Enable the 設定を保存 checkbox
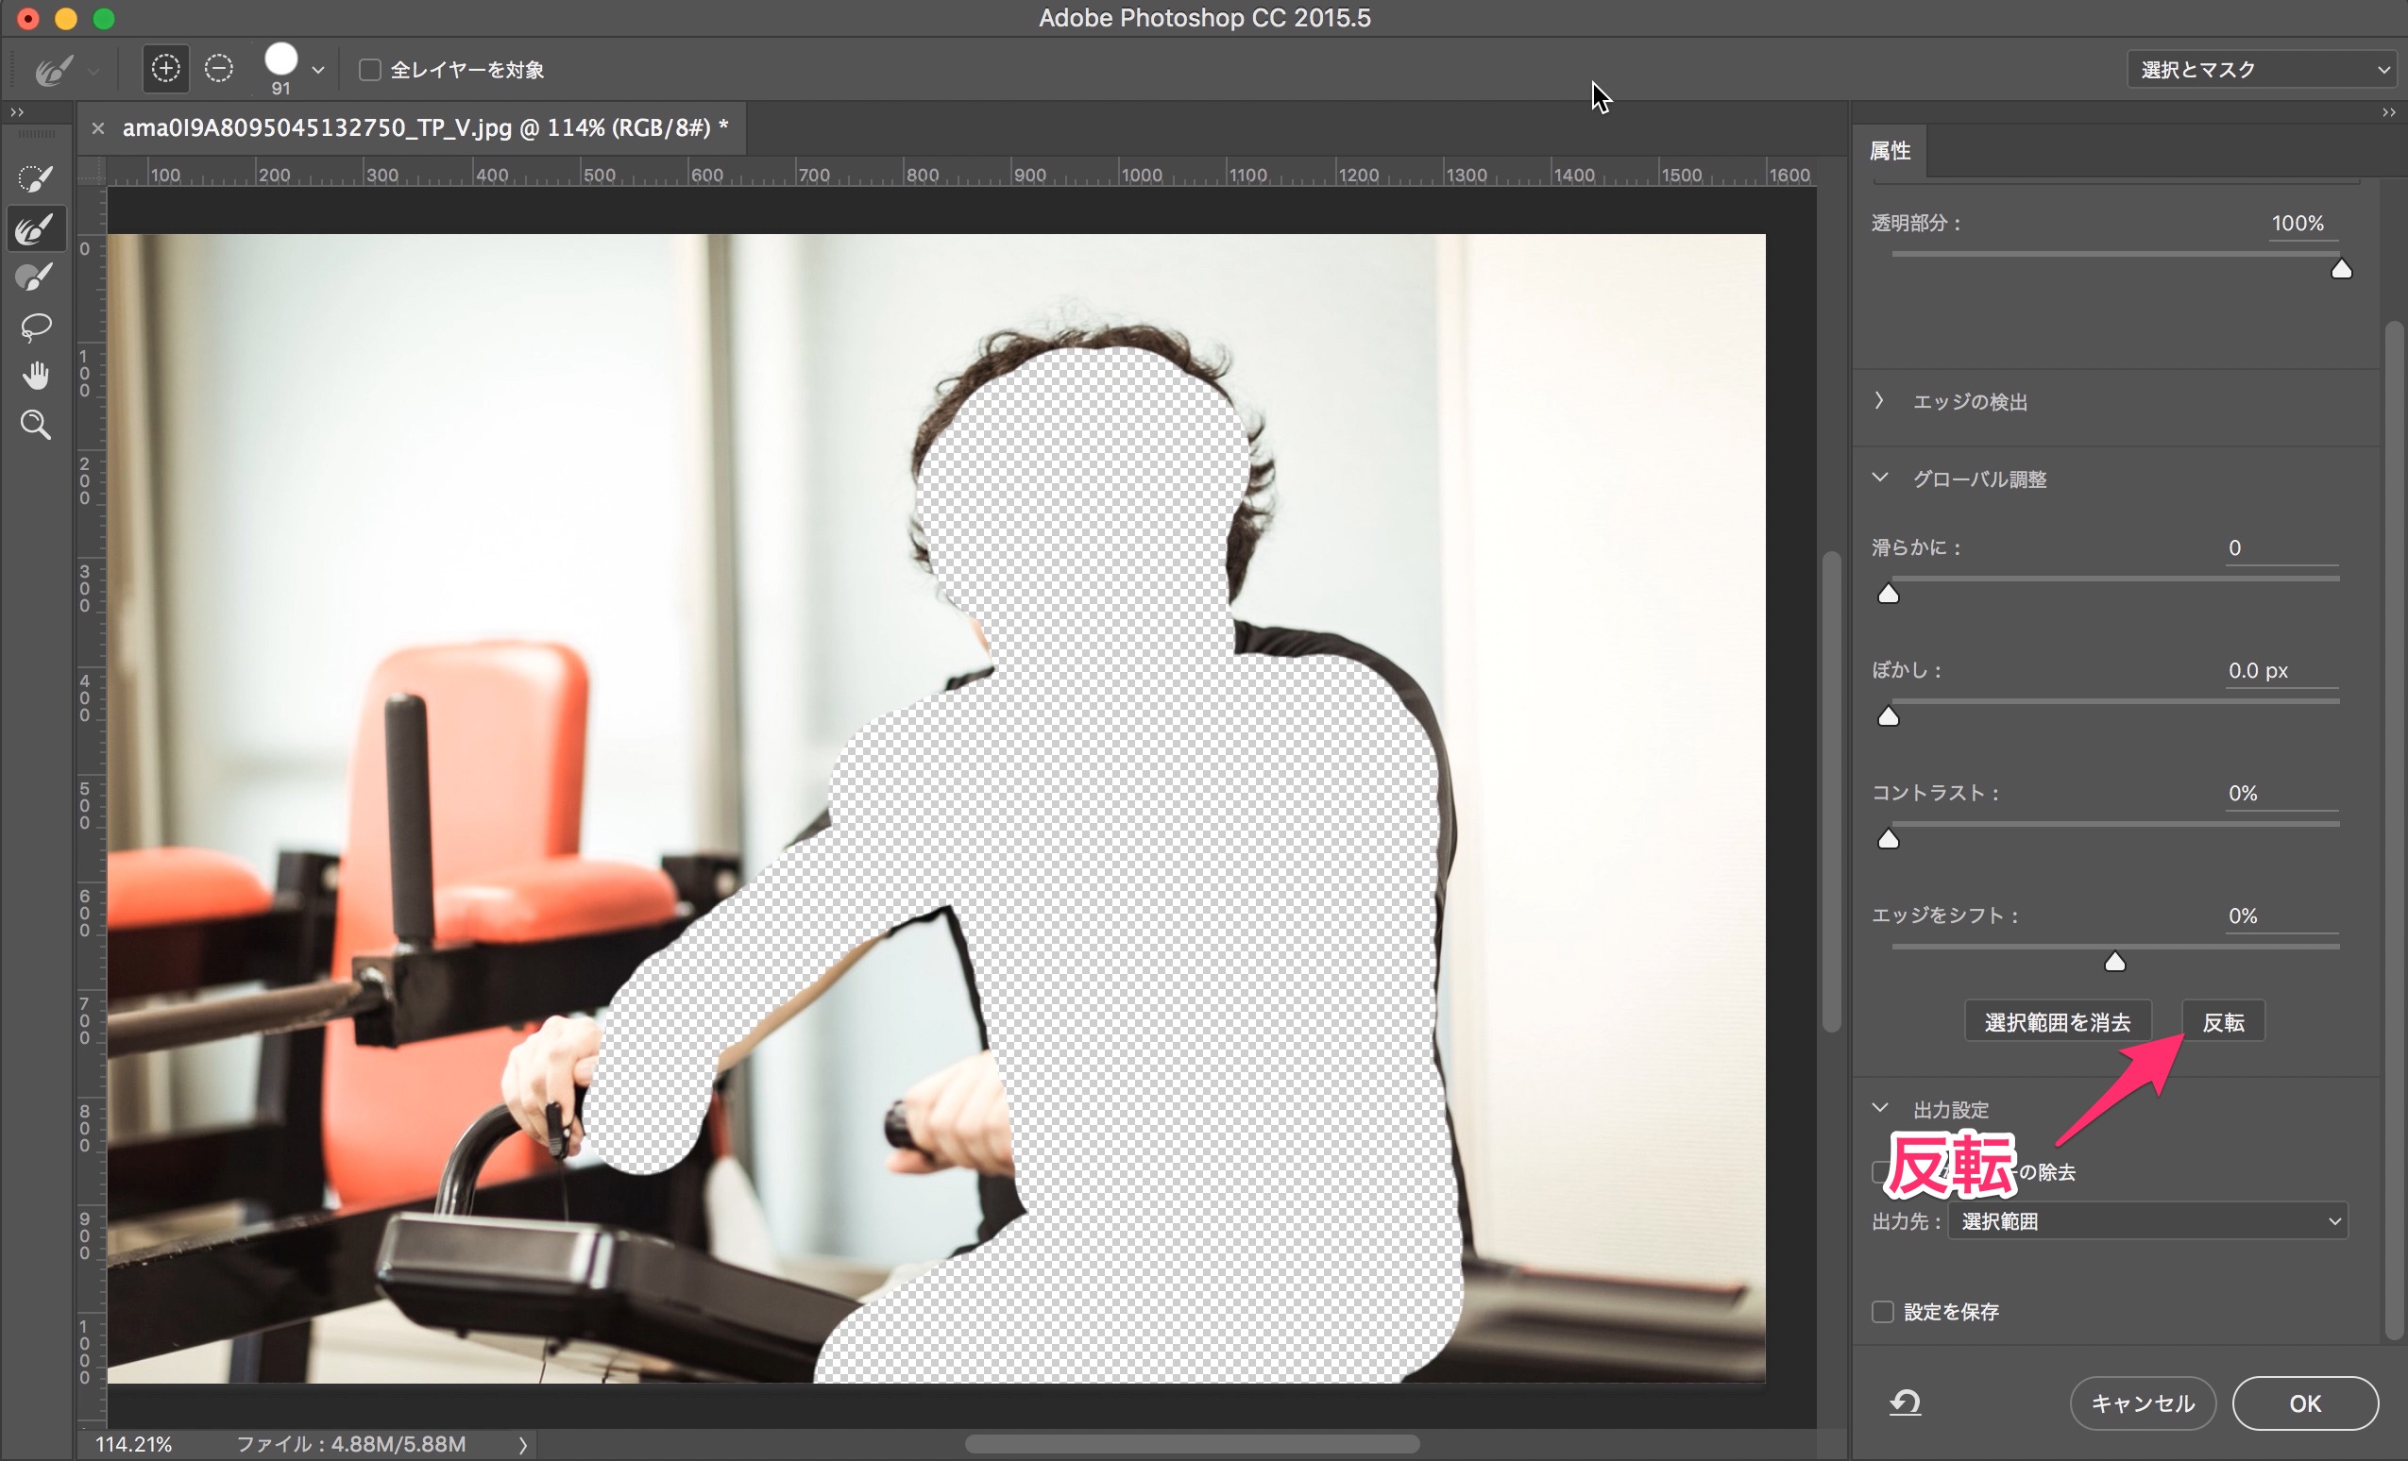The image size is (2408, 1461). click(1882, 1312)
